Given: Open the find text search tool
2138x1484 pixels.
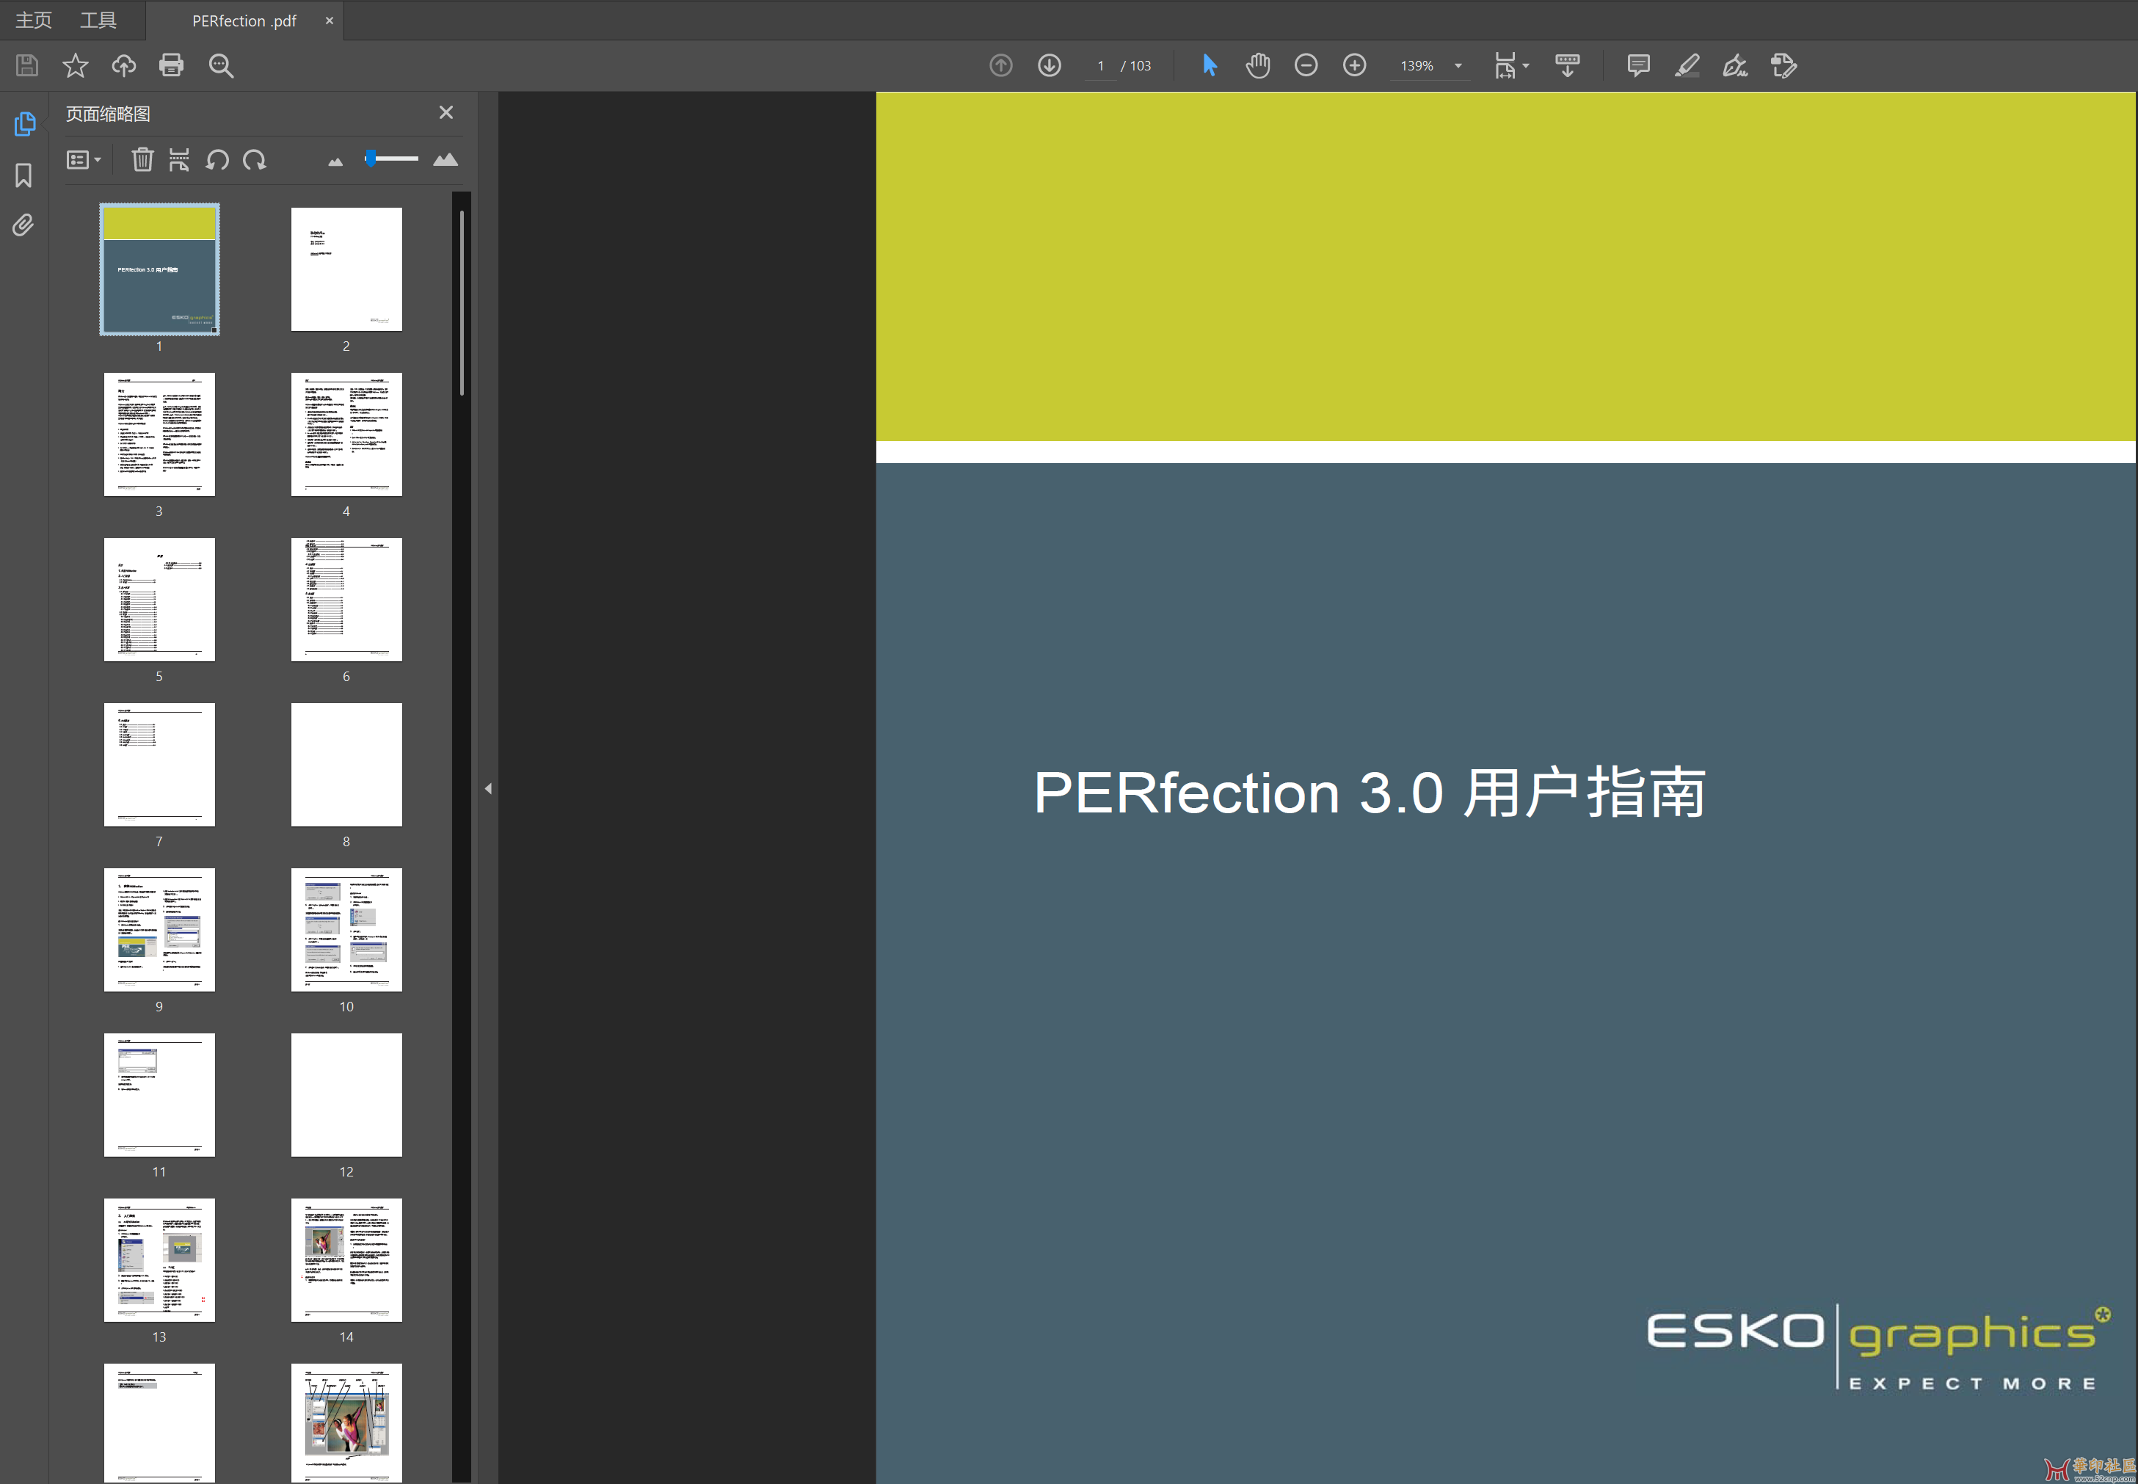Looking at the screenshot, I should [221, 65].
